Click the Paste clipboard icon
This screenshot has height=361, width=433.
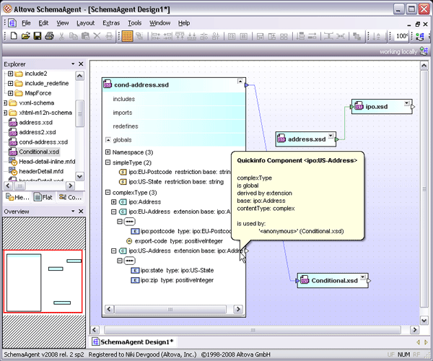[85, 36]
